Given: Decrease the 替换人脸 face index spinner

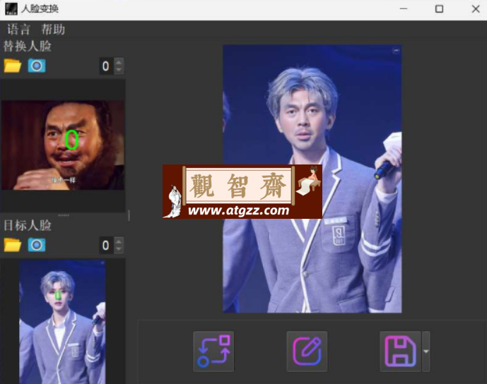Looking at the screenshot, I should (119, 70).
